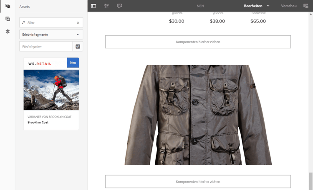Click the search magnifier in Filter
This screenshot has width=313, height=190.
pos(23,22)
